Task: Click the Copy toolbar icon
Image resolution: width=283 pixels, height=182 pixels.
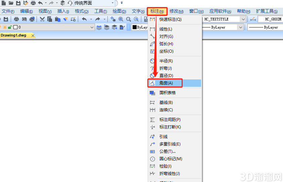Action: click(x=50, y=19)
